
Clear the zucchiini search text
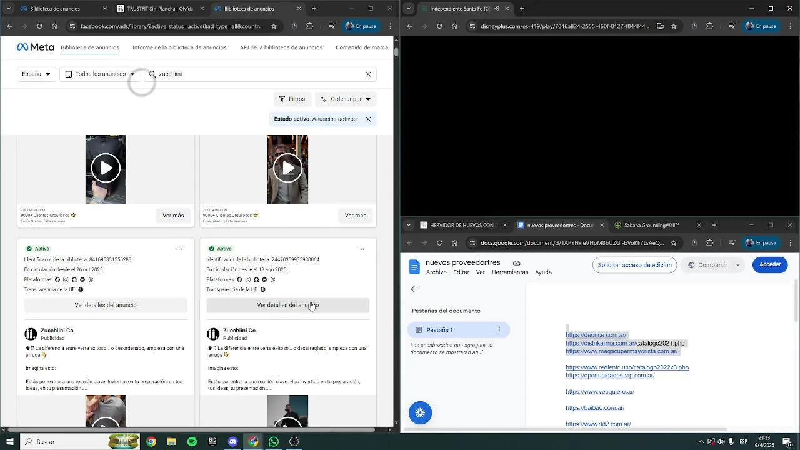[368, 74]
